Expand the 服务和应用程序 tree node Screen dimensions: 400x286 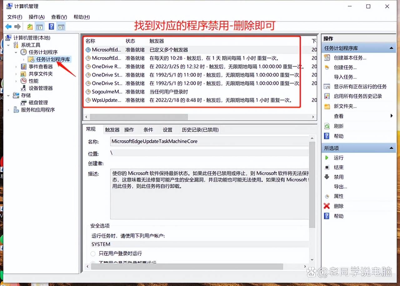click(x=8, y=110)
